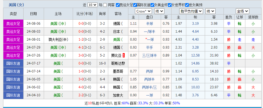
Task: Click the 角球 column header
Action: tap(102, 14)
